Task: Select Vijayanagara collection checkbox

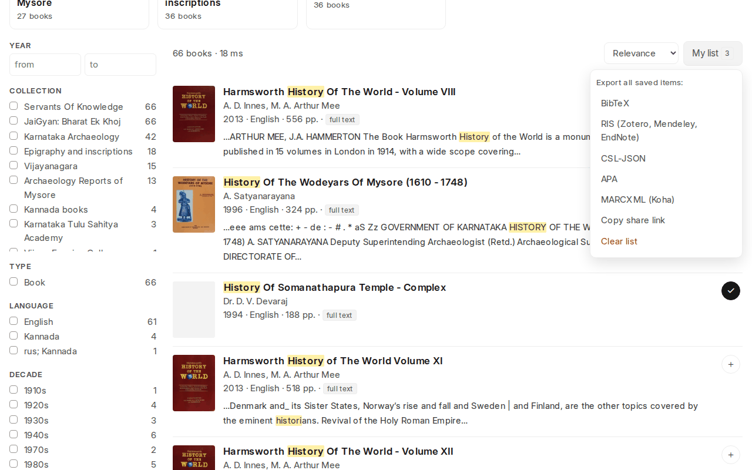Action: click(14, 165)
